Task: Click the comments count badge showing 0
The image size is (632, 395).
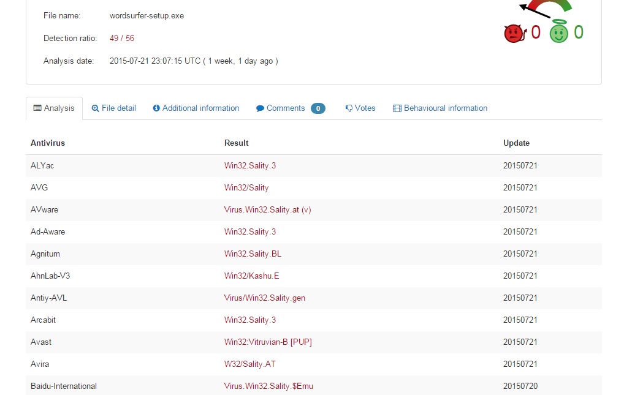Action: pos(318,108)
